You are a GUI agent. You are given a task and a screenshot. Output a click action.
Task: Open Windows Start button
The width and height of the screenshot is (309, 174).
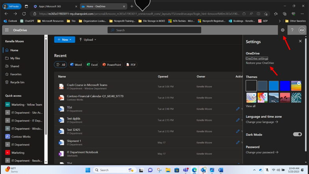88,170
